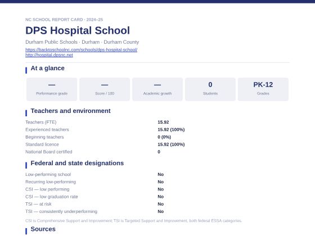315x236 pixels.
Task: Select the National Board certified value 0
Action: coord(159,152)
